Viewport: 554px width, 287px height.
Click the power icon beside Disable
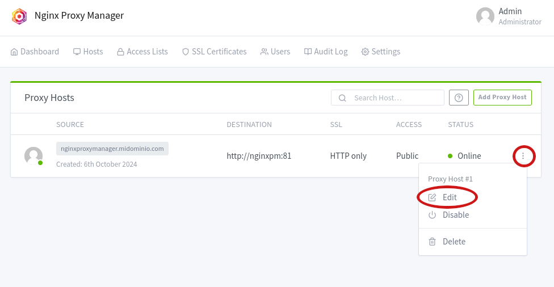(x=432, y=215)
